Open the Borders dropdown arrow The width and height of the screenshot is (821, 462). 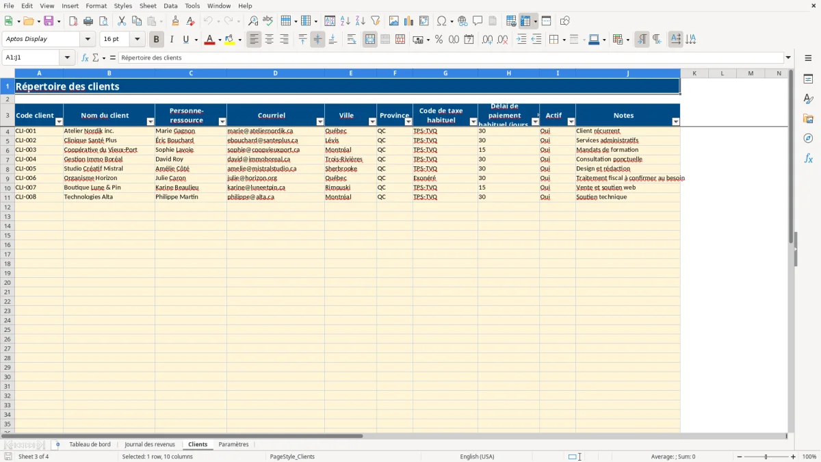564,40
